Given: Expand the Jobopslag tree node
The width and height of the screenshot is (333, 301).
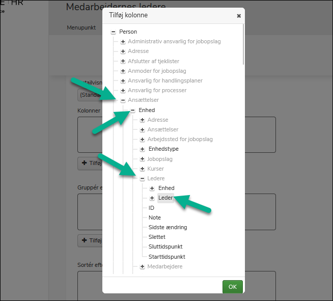Looking at the screenshot, I should coord(142,159).
